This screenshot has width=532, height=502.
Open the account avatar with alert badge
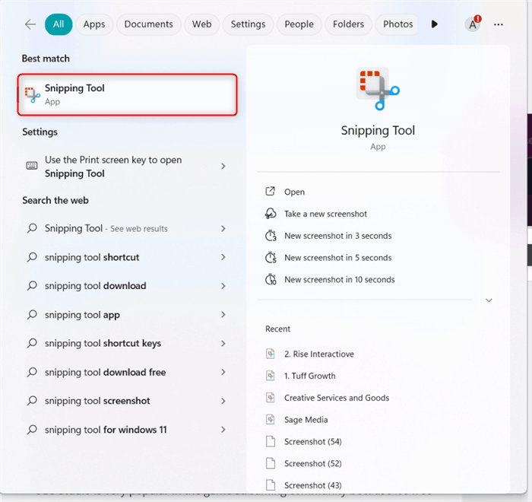click(x=473, y=24)
